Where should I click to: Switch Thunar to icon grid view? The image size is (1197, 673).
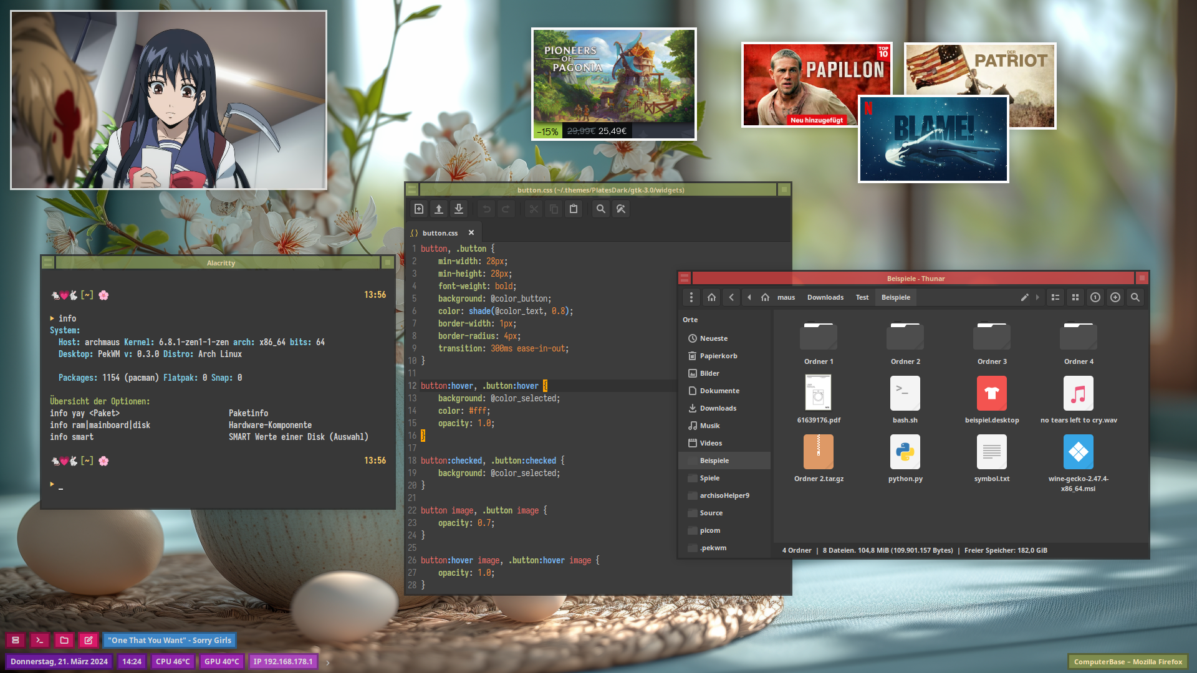(x=1075, y=298)
